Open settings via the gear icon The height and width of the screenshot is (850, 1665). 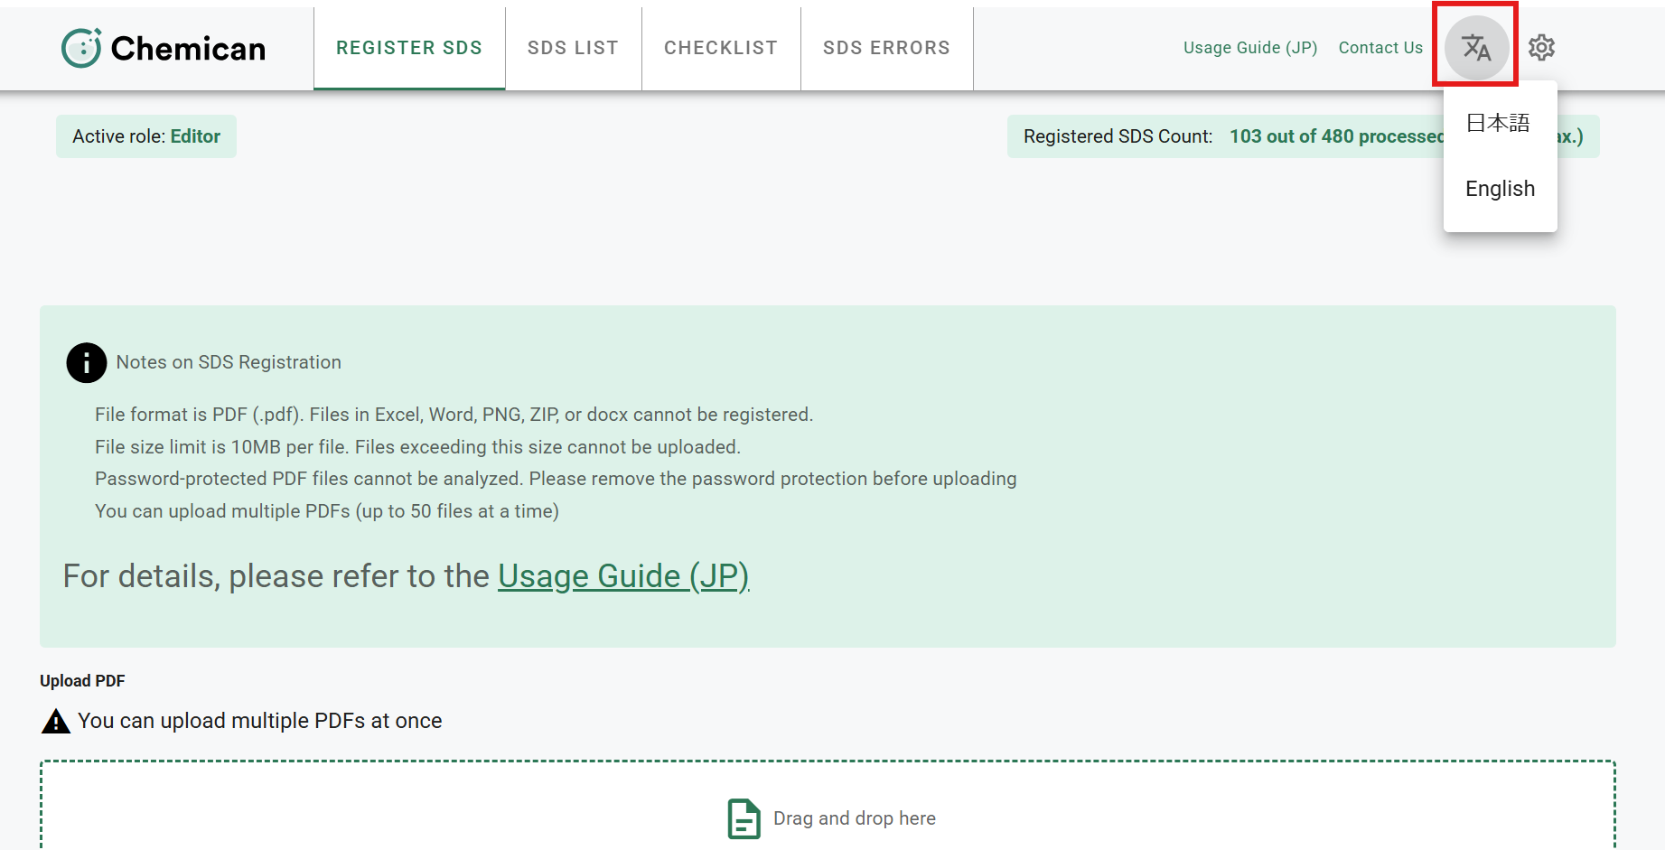click(x=1541, y=47)
